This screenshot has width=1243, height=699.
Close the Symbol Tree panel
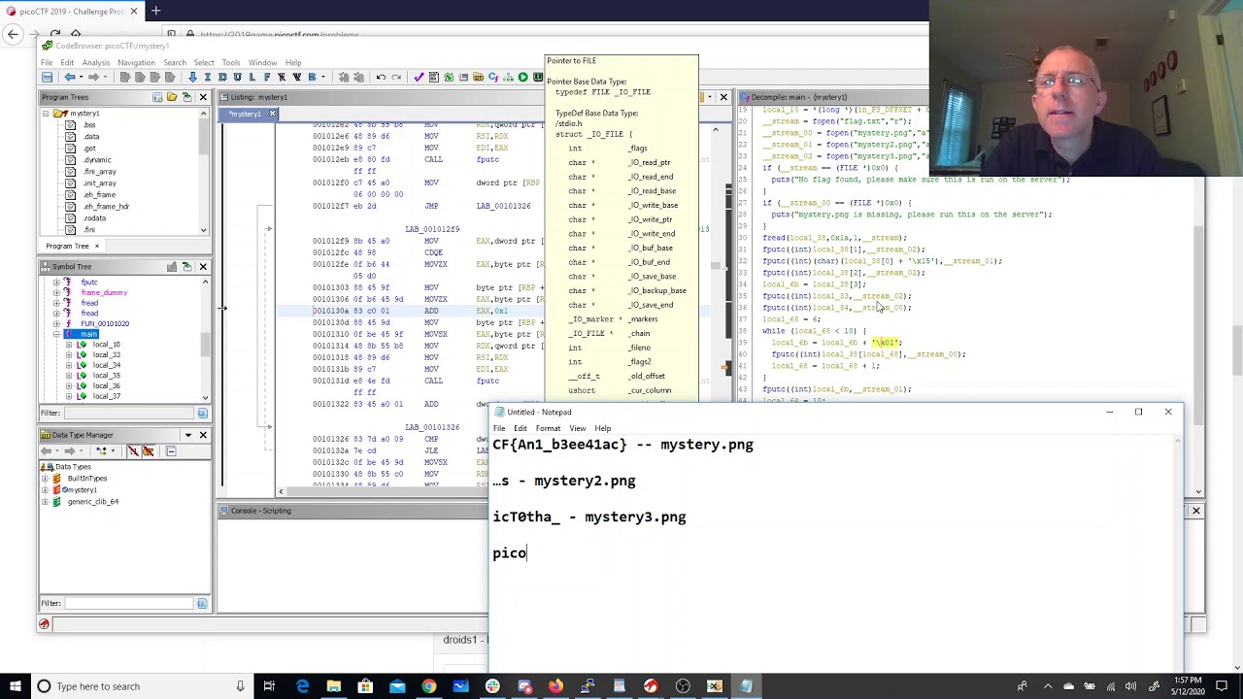[x=203, y=267]
